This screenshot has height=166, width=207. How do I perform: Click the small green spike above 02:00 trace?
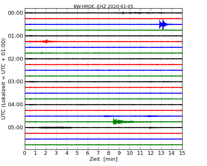(42, 53)
